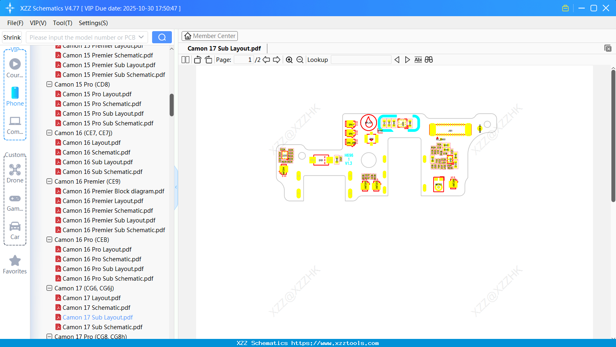The image size is (616, 347).
Task: Open Camon 15 Premier Sub Layout.pdf
Action: 109,65
